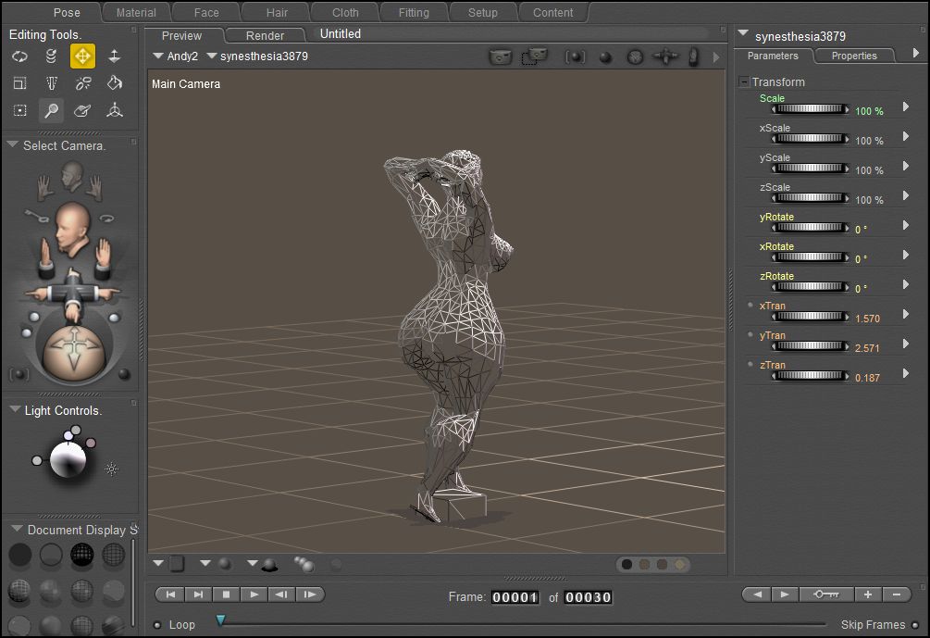Click the light sun properties icon
930x638 pixels.
click(111, 469)
